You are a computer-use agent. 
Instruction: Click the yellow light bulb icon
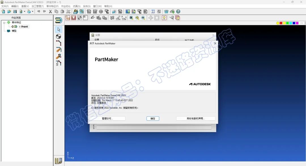pos(164,18)
